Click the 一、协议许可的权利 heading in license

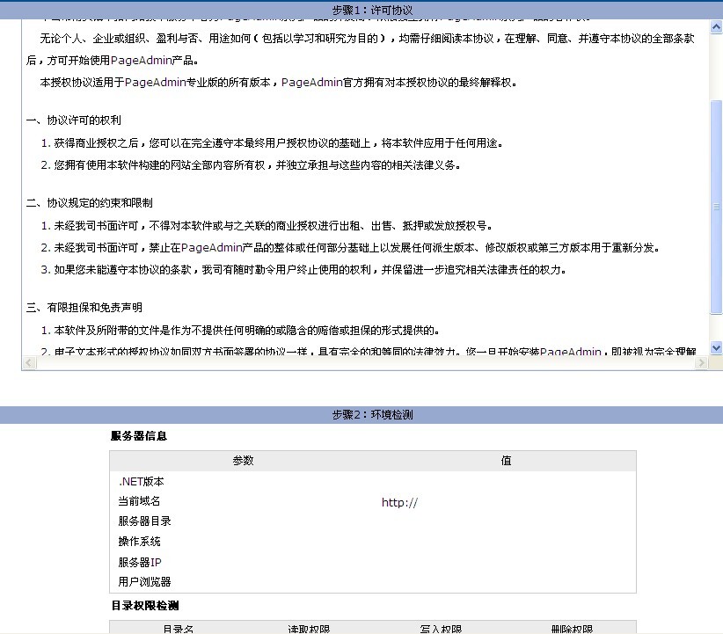tap(74, 120)
